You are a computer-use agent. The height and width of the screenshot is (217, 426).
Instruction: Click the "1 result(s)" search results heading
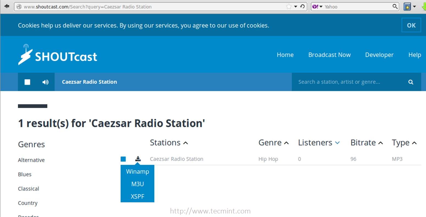(x=111, y=123)
